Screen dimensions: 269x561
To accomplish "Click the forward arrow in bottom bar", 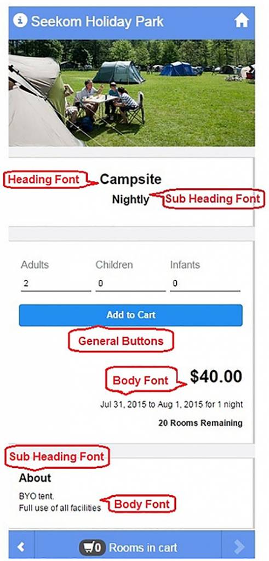I will tap(239, 547).
